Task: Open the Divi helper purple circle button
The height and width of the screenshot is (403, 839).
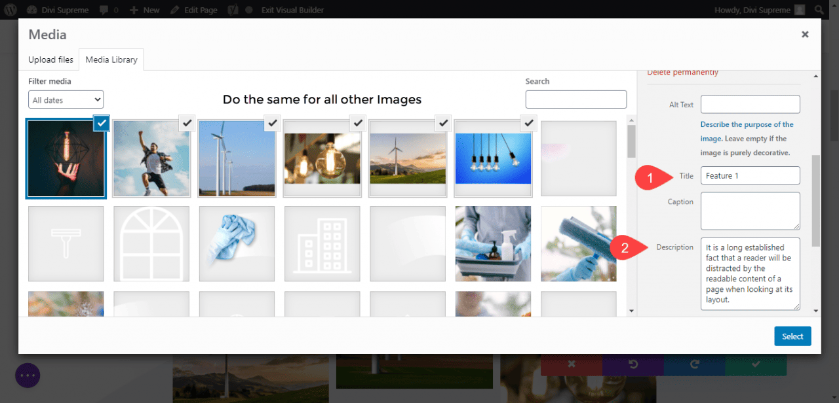Action: pyautogui.click(x=27, y=375)
